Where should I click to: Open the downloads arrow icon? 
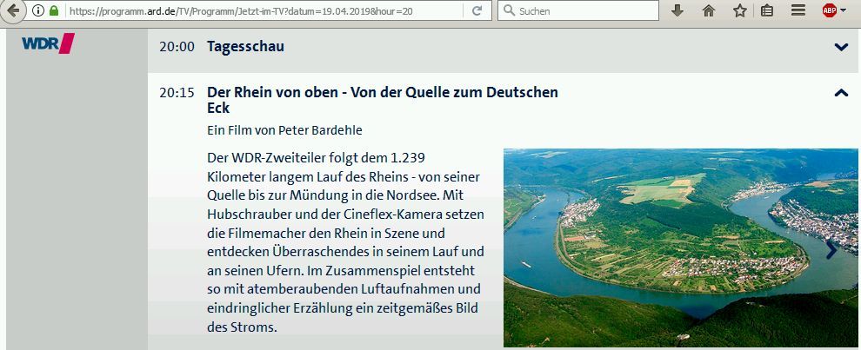tap(678, 10)
